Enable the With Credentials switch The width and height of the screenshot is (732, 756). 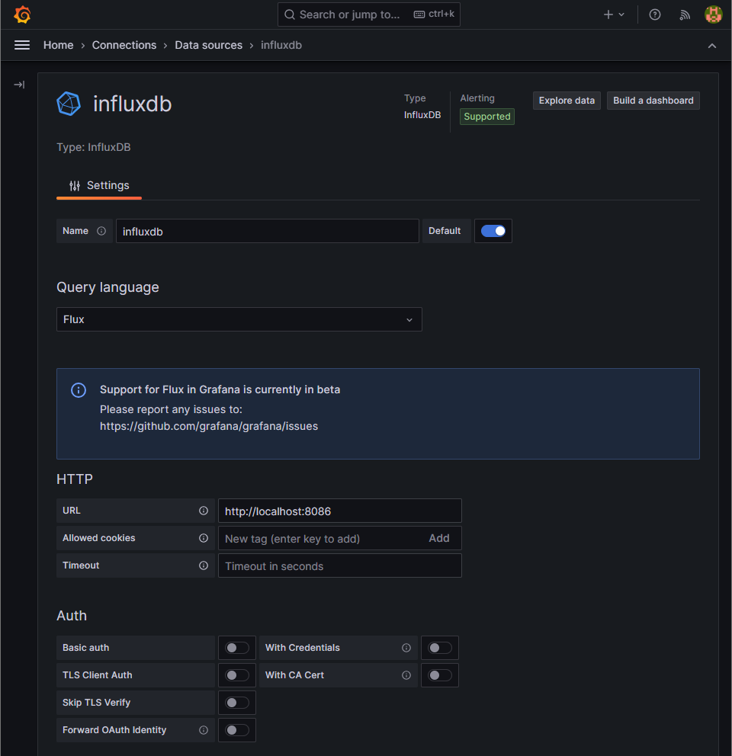[440, 648]
